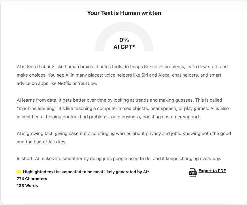The image size is (247, 205).
Task: Click the PDF file icon
Action: 193,172
